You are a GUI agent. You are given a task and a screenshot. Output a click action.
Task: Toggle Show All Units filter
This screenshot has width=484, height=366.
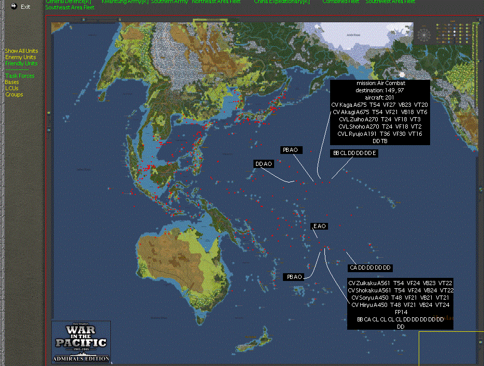pyautogui.click(x=21, y=51)
